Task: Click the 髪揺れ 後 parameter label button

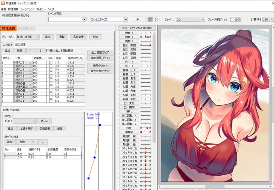Action: [x=129, y=144]
